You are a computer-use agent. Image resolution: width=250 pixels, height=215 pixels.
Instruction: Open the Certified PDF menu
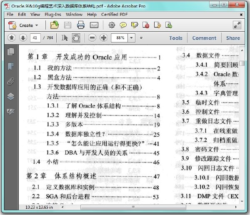point(114,15)
